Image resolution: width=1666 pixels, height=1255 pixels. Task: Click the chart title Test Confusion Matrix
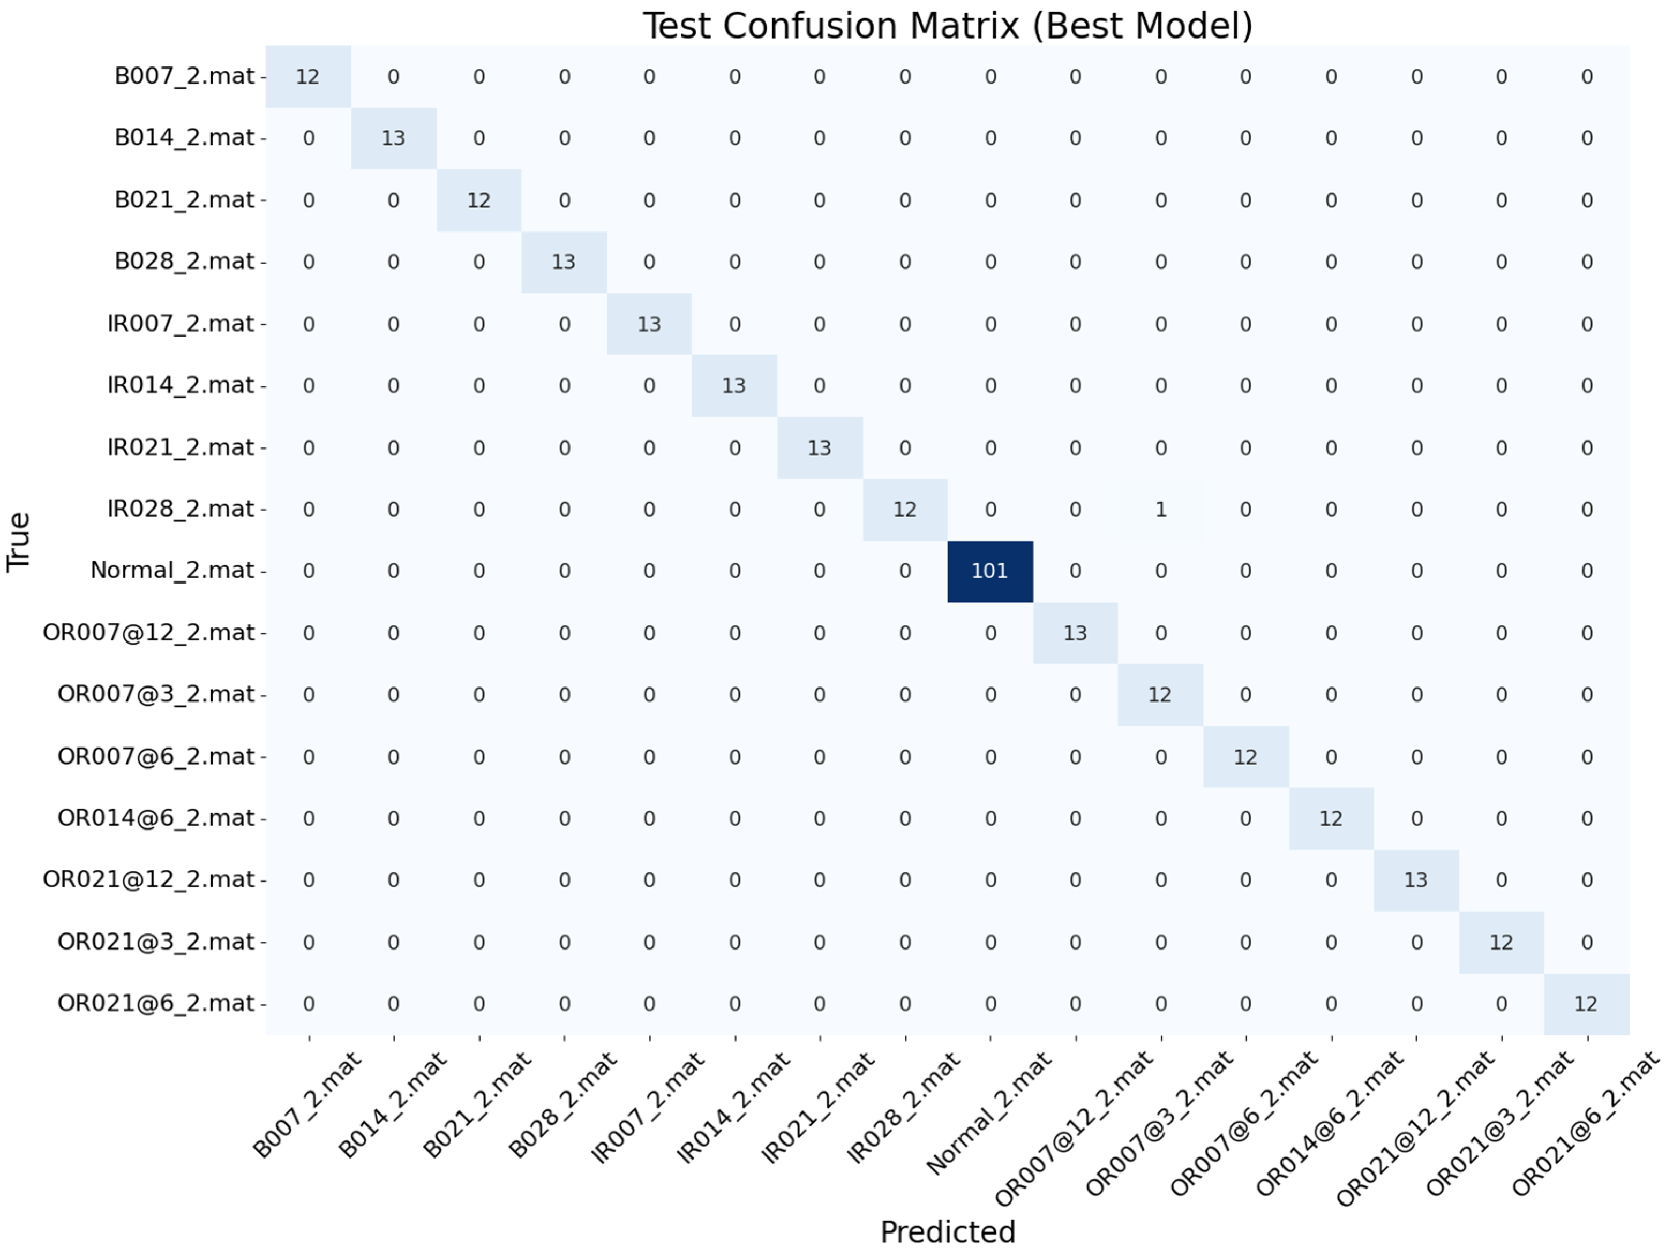[947, 26]
